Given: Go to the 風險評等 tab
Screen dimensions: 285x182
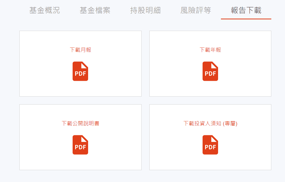Looking at the screenshot, I should 196,10.
